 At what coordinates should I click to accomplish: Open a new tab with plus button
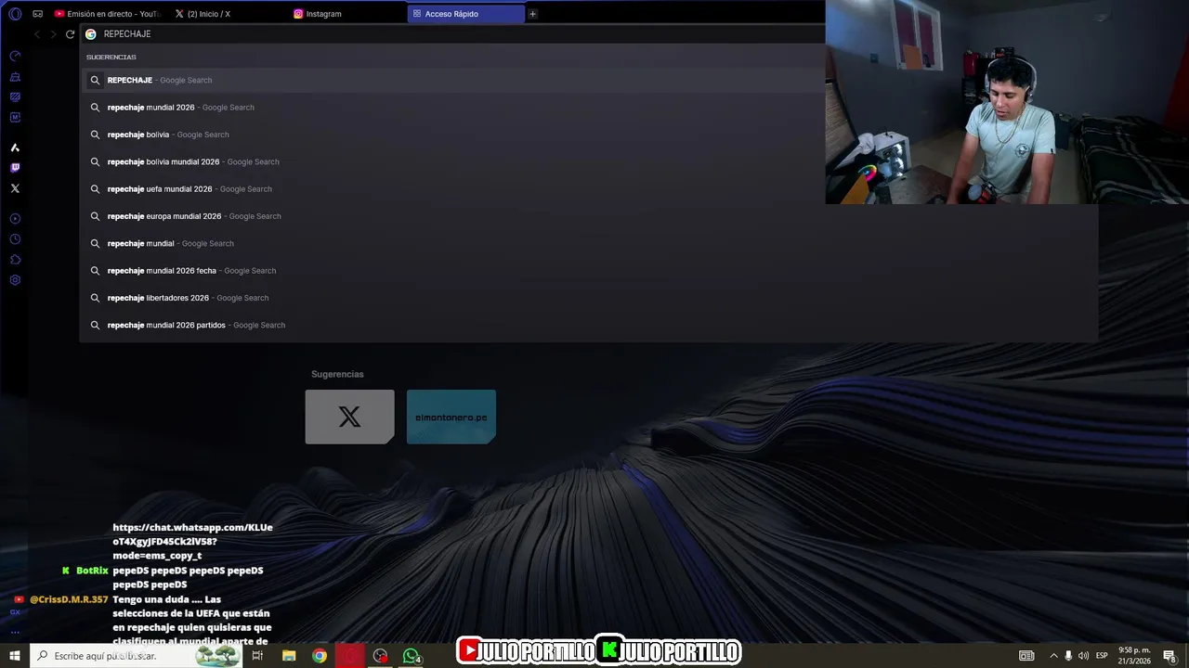pyautogui.click(x=532, y=14)
